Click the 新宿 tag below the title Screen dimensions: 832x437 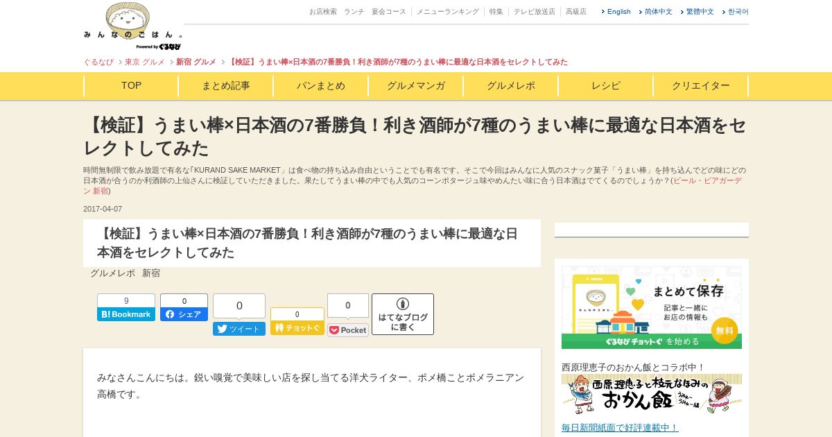151,273
